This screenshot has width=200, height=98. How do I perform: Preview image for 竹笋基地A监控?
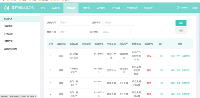tap(161, 70)
